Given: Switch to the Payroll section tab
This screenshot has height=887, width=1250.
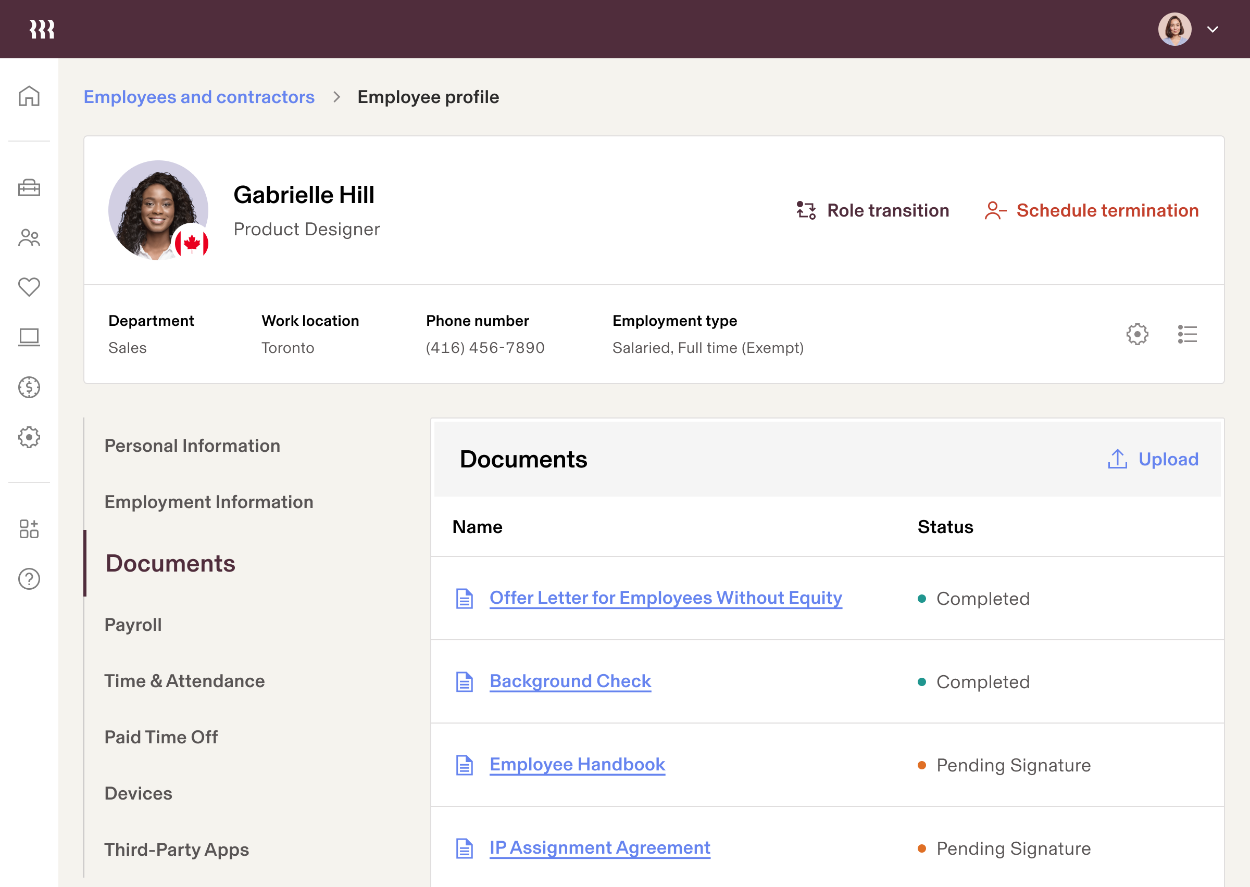Looking at the screenshot, I should (133, 624).
